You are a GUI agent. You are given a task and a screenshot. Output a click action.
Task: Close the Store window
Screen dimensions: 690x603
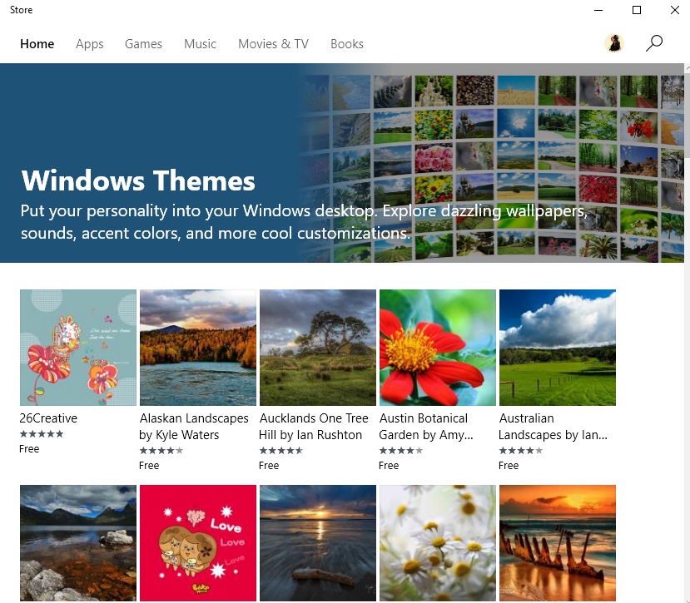coord(674,10)
